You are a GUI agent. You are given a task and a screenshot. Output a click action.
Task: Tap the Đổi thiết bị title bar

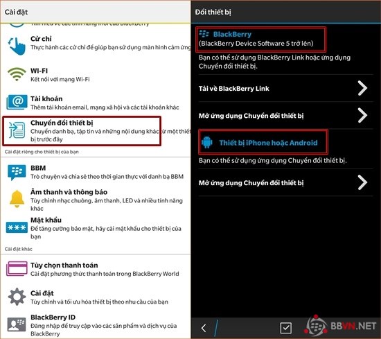(285, 12)
